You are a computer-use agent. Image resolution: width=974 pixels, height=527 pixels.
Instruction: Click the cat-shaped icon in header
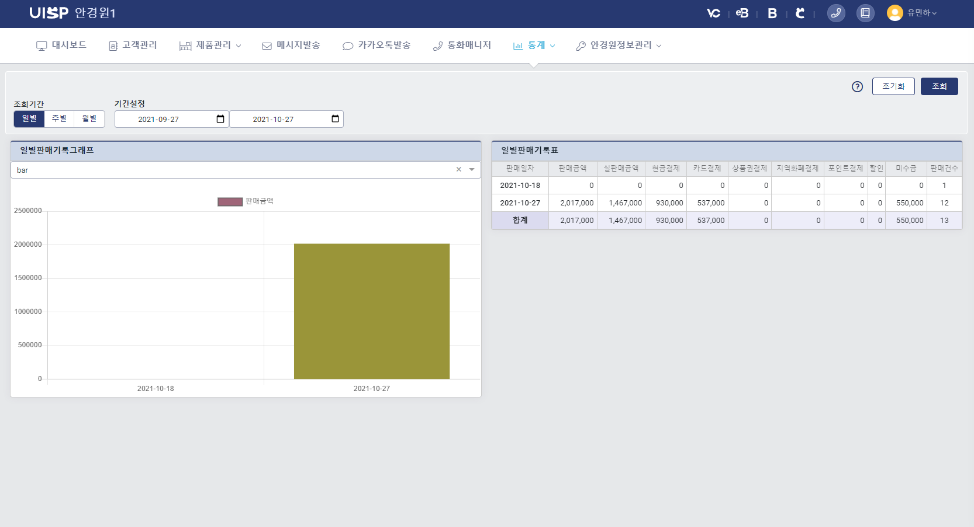[800, 13]
